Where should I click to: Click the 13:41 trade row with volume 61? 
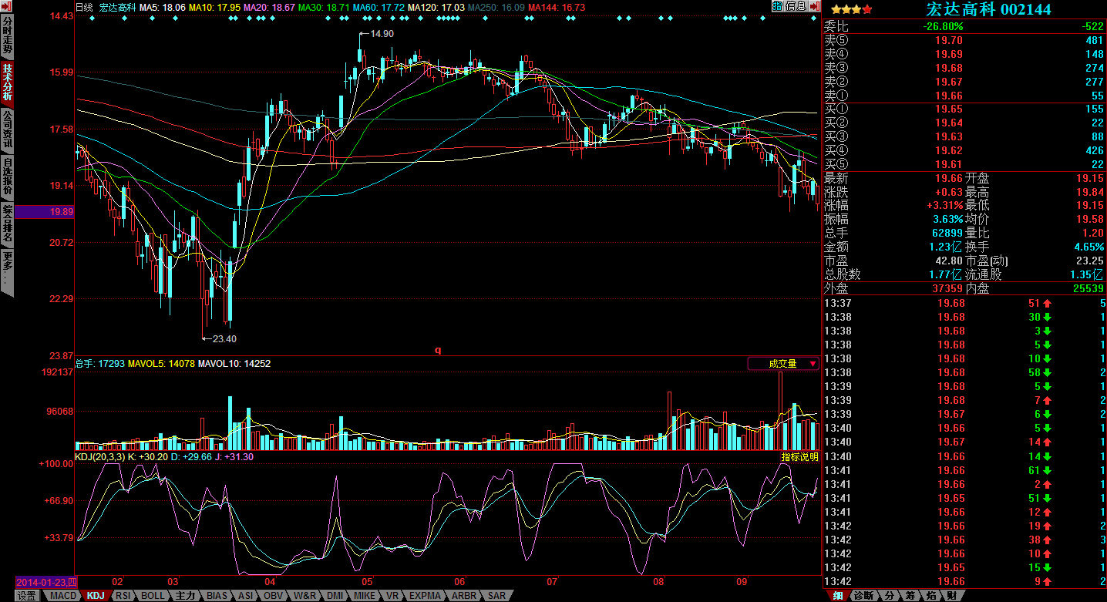(964, 470)
